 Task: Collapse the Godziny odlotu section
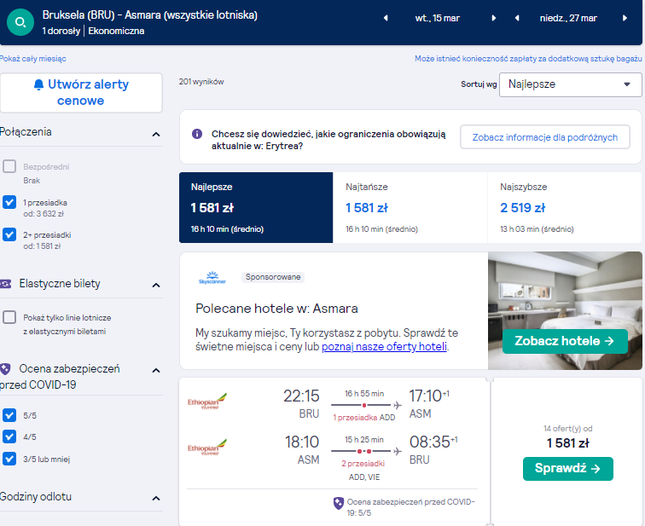[x=156, y=499]
